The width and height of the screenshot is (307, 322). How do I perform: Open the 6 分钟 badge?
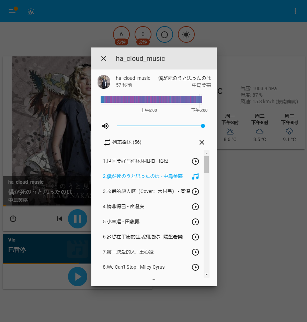point(121,35)
